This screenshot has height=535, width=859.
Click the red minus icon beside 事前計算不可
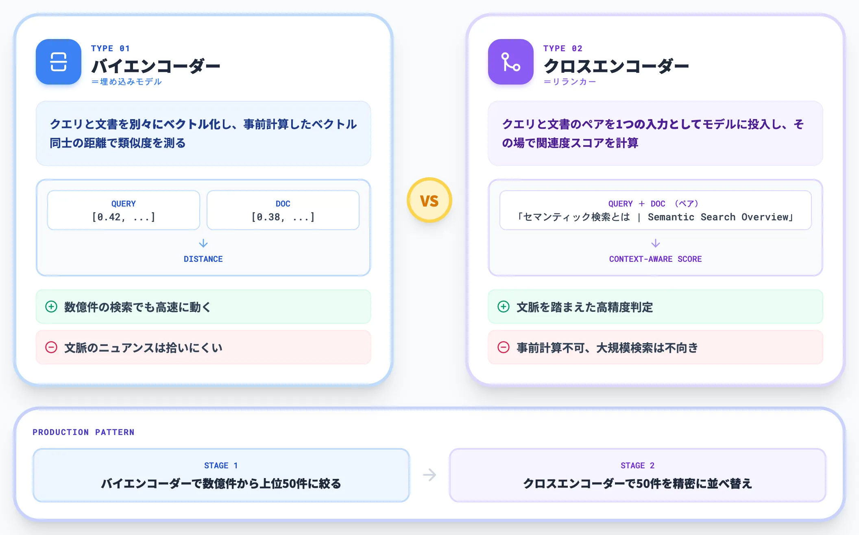pos(504,347)
